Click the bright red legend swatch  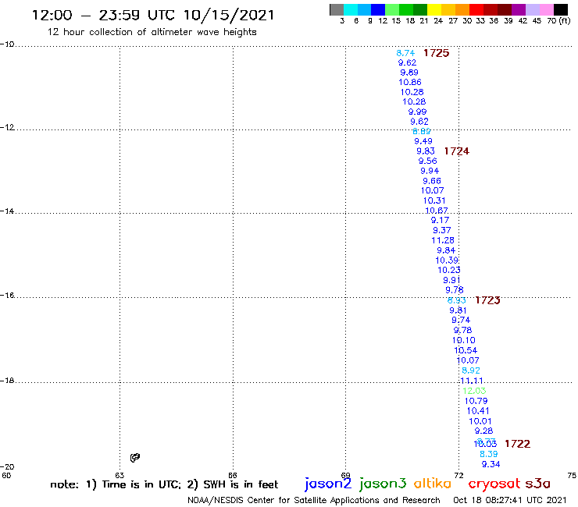click(476, 9)
